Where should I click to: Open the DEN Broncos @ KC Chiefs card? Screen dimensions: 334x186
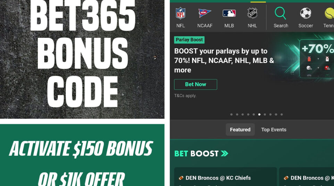225,177
